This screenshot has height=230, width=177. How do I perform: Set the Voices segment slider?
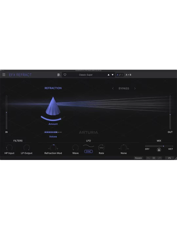tap(53, 132)
